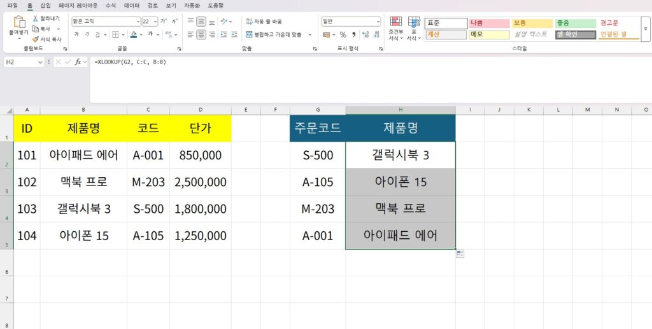
Task: Click the Insert Function fx icon
Action: click(78, 62)
